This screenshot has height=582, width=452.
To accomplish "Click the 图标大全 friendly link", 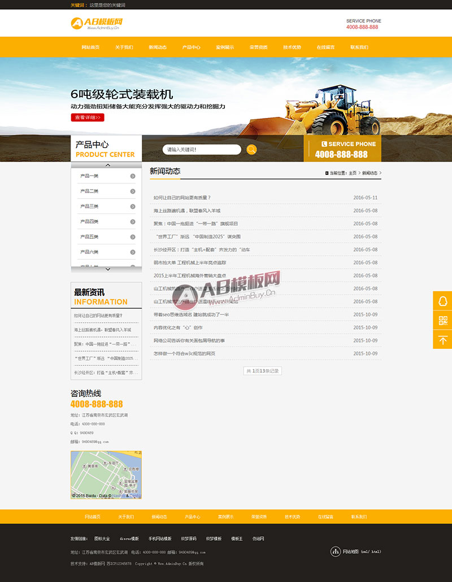I will coord(102,539).
